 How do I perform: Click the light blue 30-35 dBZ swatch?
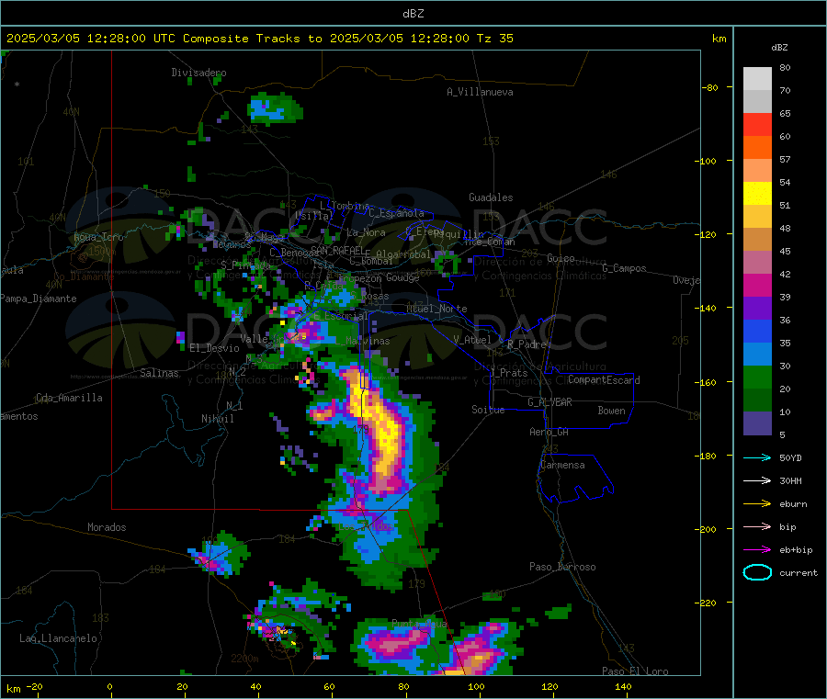[x=757, y=355]
